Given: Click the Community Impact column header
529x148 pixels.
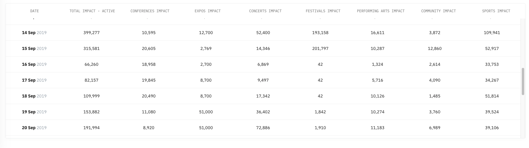Looking at the screenshot, I should [439, 11].
